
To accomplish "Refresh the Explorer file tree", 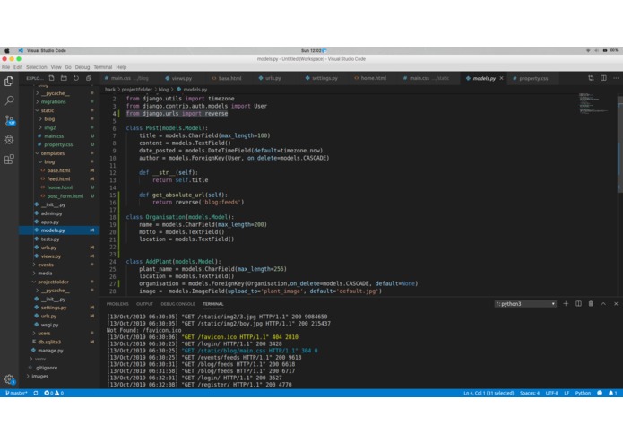I will point(76,78).
